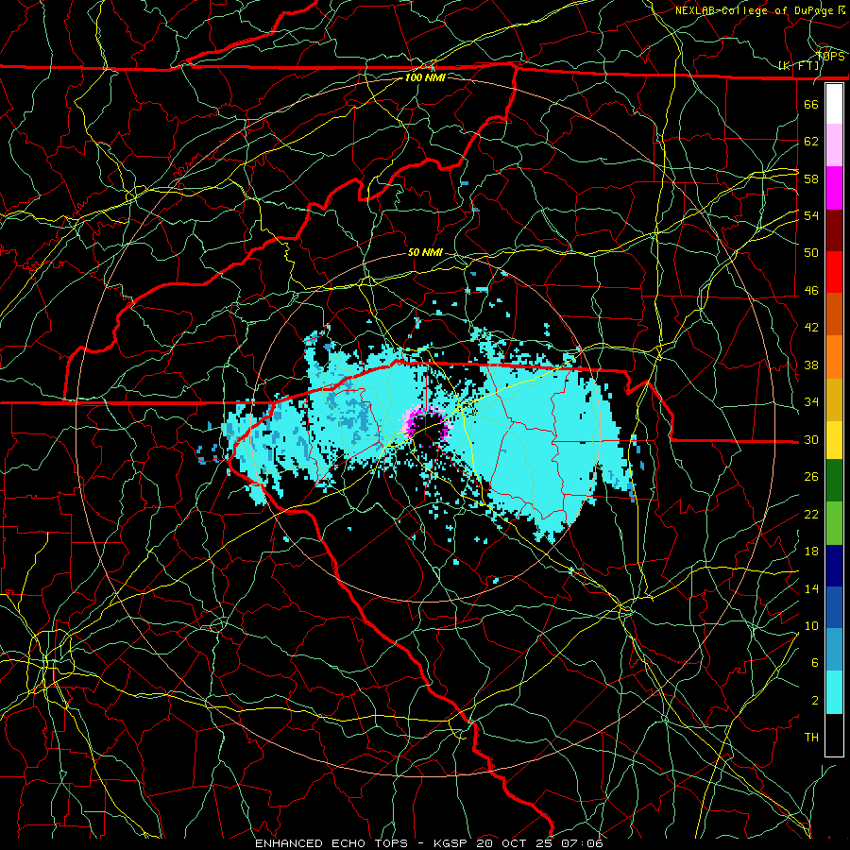
Task: Click the 46 value on the scale
Action: pos(811,291)
